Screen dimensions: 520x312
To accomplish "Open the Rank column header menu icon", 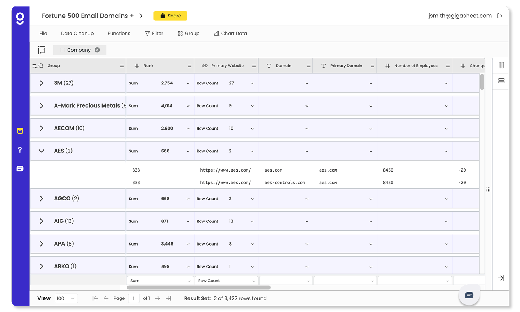I will click(x=189, y=65).
